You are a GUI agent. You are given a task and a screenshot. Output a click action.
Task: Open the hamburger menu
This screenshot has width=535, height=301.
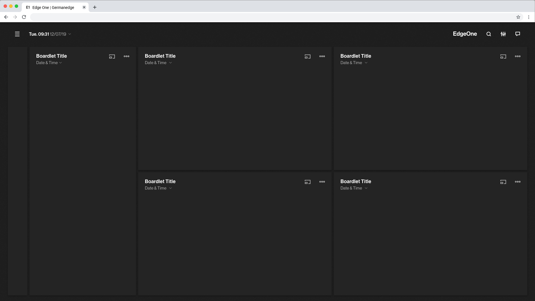pos(17,34)
